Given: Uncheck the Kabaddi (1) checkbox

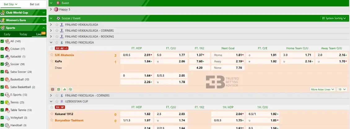Looking at the screenshot, I should tap(2, 56).
